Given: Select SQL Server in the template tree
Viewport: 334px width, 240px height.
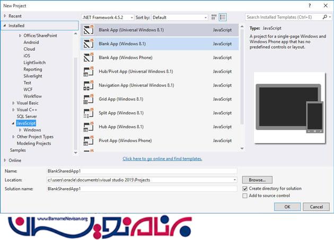Looking at the screenshot, I should coord(27,117).
